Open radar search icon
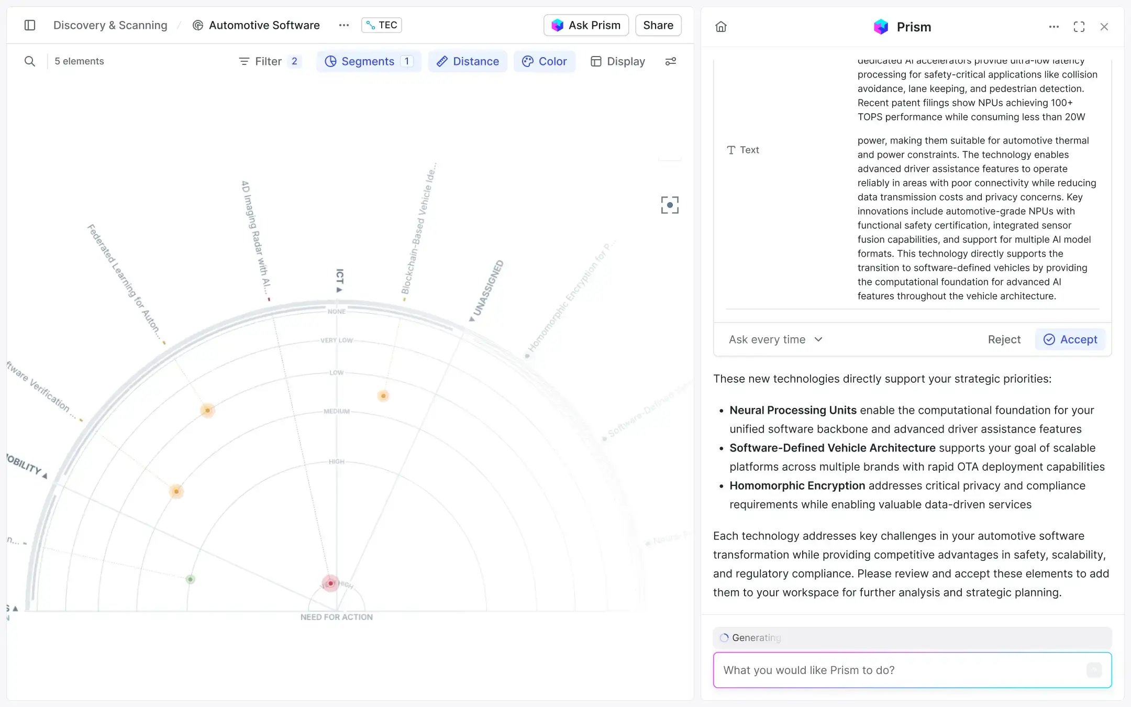1131x707 pixels. [x=30, y=61]
